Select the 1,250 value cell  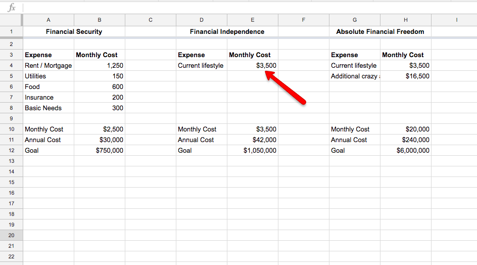click(100, 65)
